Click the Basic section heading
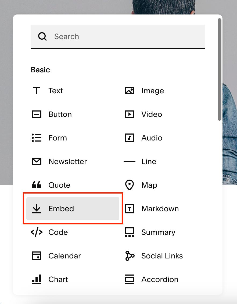Viewport: 237px width, 304px height. pyautogui.click(x=40, y=70)
